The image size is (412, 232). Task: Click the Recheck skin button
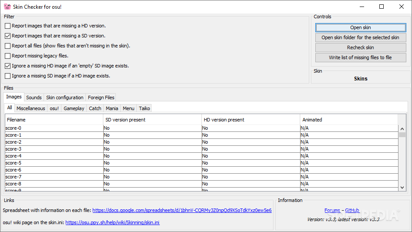[x=361, y=47]
